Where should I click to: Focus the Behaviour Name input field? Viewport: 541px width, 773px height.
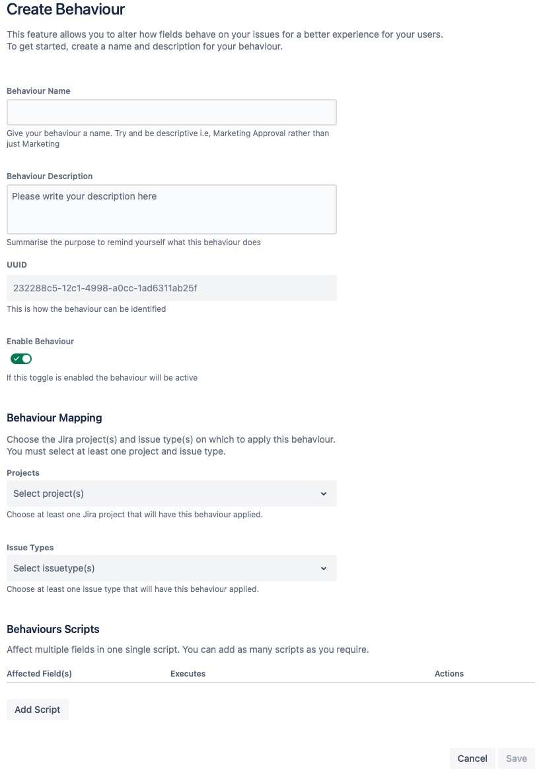click(x=172, y=112)
